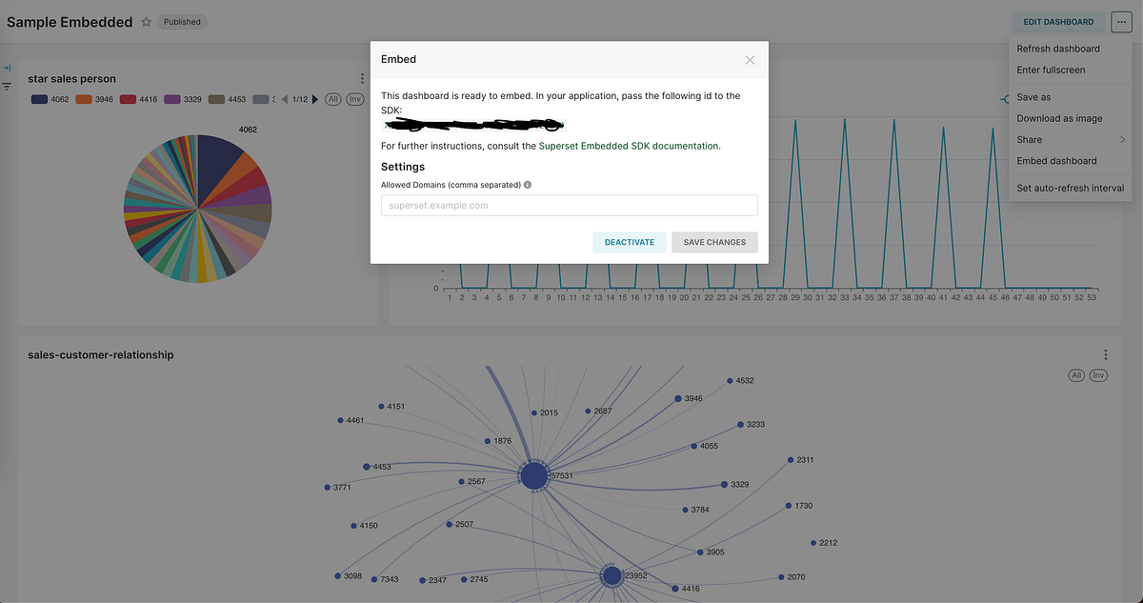1143x603 pixels.
Task: Toggle the All pill on sales-customer-relationship chart
Action: [x=1076, y=375]
